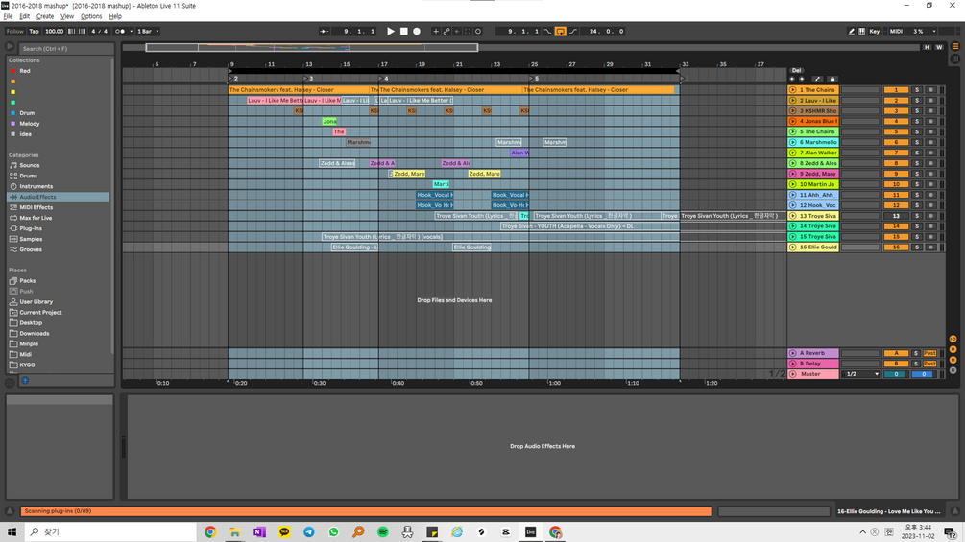Unfold track 4 Jonas Blue
The width and height of the screenshot is (965, 542).
click(793, 122)
